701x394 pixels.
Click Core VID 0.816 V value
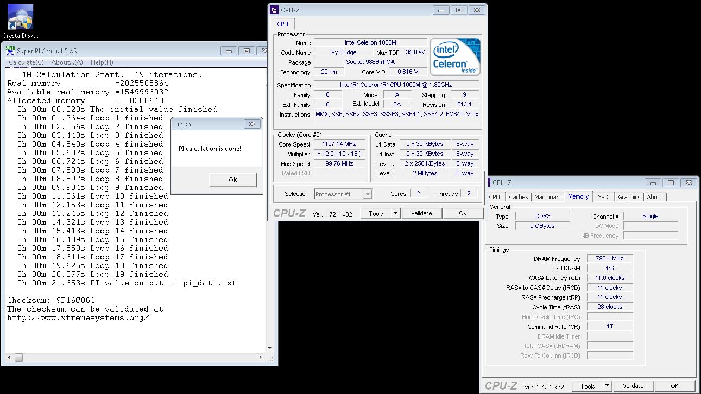coord(408,72)
